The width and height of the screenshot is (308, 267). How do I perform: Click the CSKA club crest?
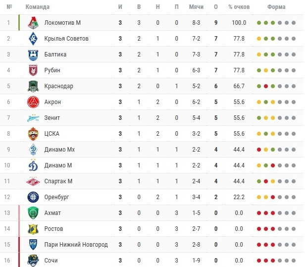click(33, 134)
